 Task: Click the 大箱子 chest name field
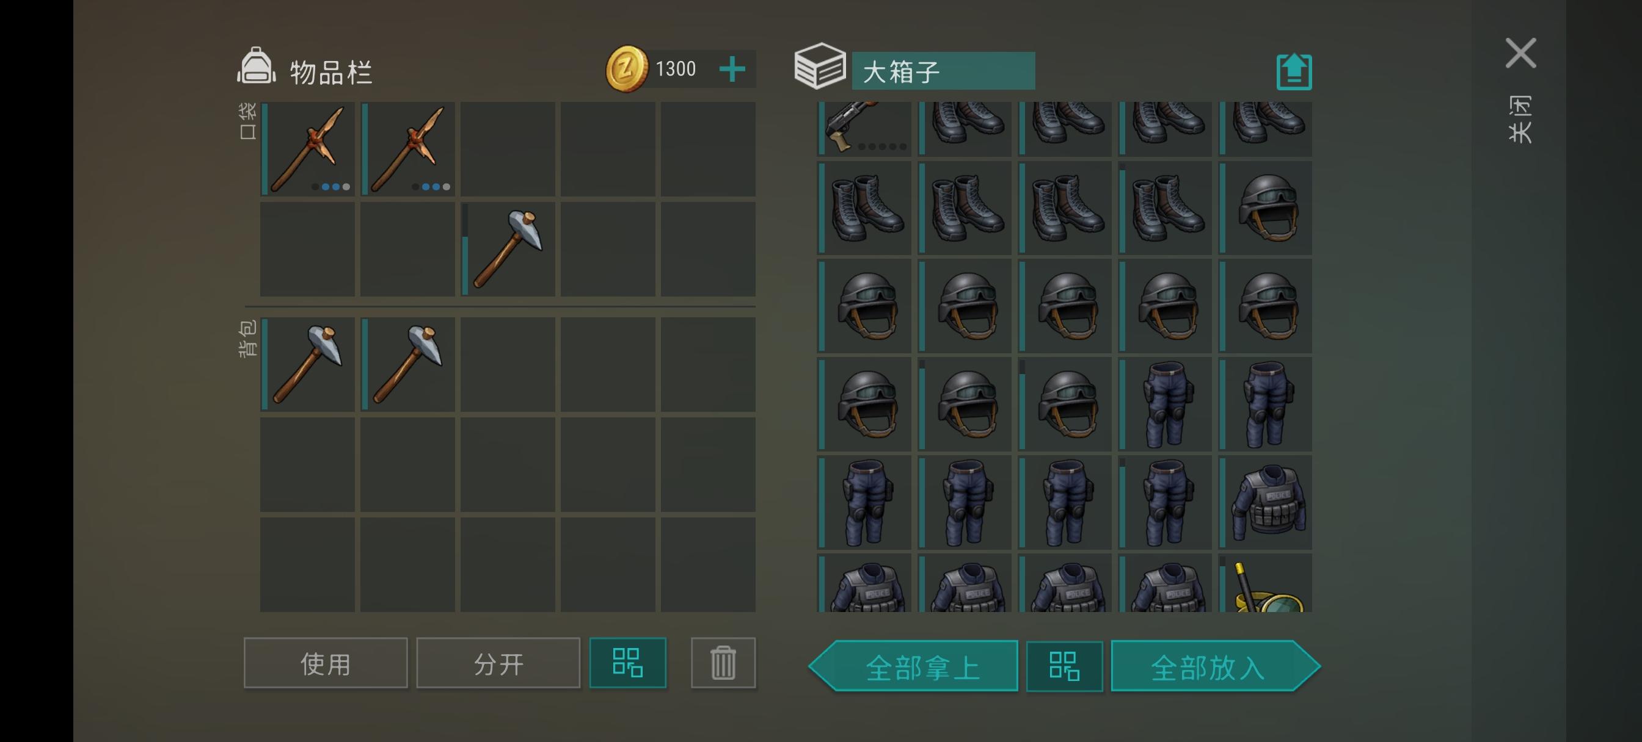pyautogui.click(x=943, y=71)
